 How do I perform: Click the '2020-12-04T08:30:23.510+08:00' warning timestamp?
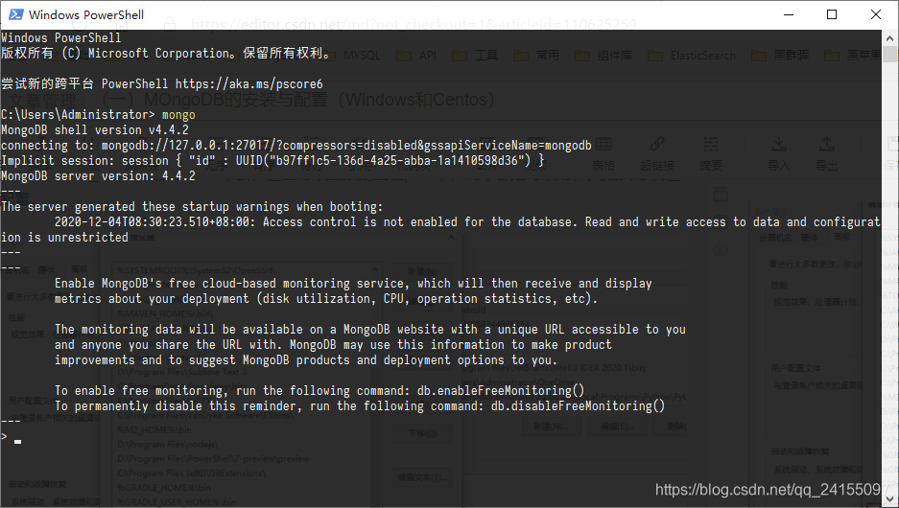pyautogui.click(x=154, y=222)
